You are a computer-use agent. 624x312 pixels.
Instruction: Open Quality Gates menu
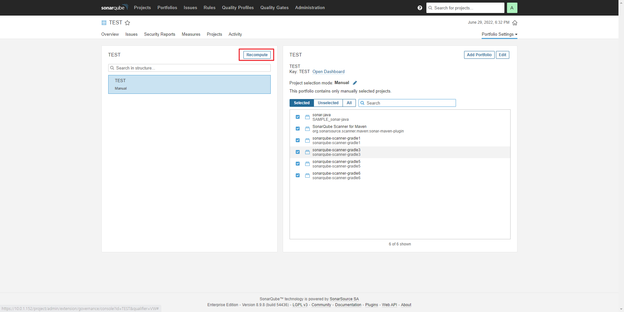click(x=274, y=7)
